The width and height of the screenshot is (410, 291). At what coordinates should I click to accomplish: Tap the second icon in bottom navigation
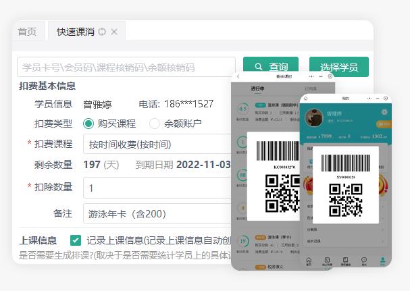(x=327, y=261)
